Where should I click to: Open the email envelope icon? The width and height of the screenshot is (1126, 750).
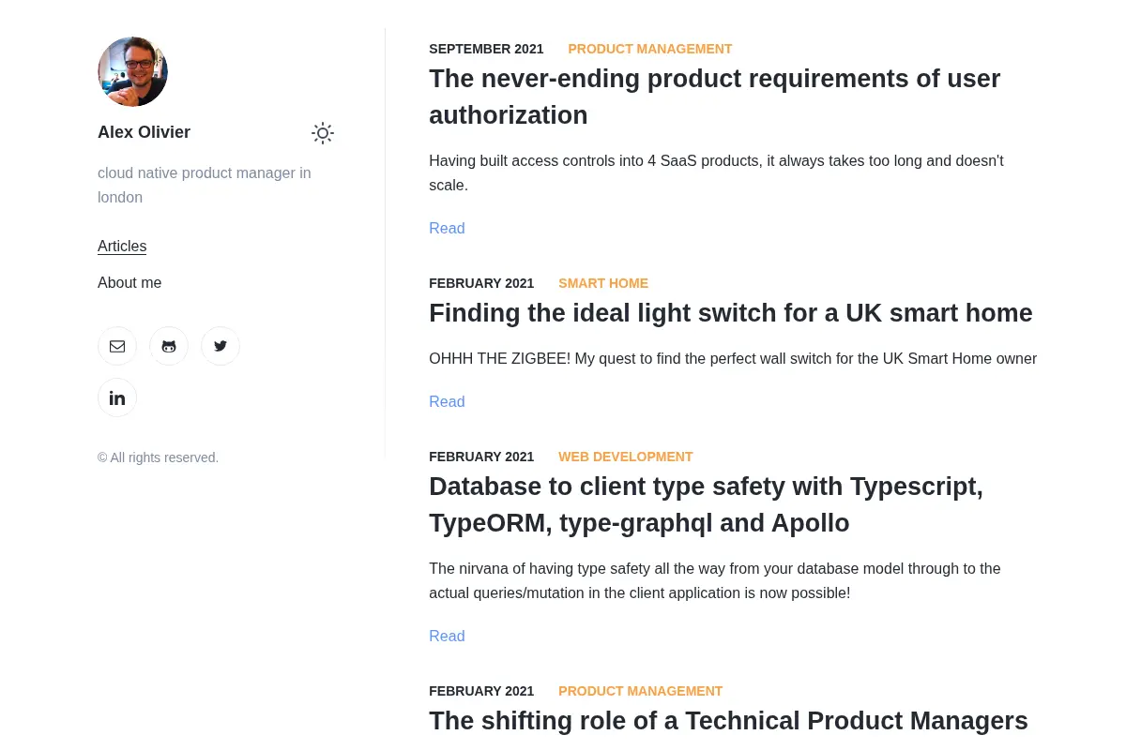pyautogui.click(x=117, y=346)
